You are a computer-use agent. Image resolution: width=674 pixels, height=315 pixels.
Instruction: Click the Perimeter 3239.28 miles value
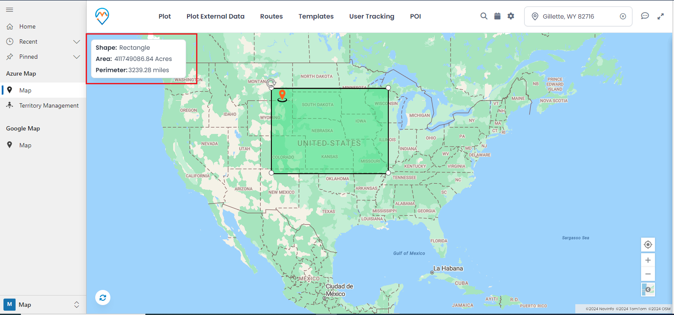(149, 70)
